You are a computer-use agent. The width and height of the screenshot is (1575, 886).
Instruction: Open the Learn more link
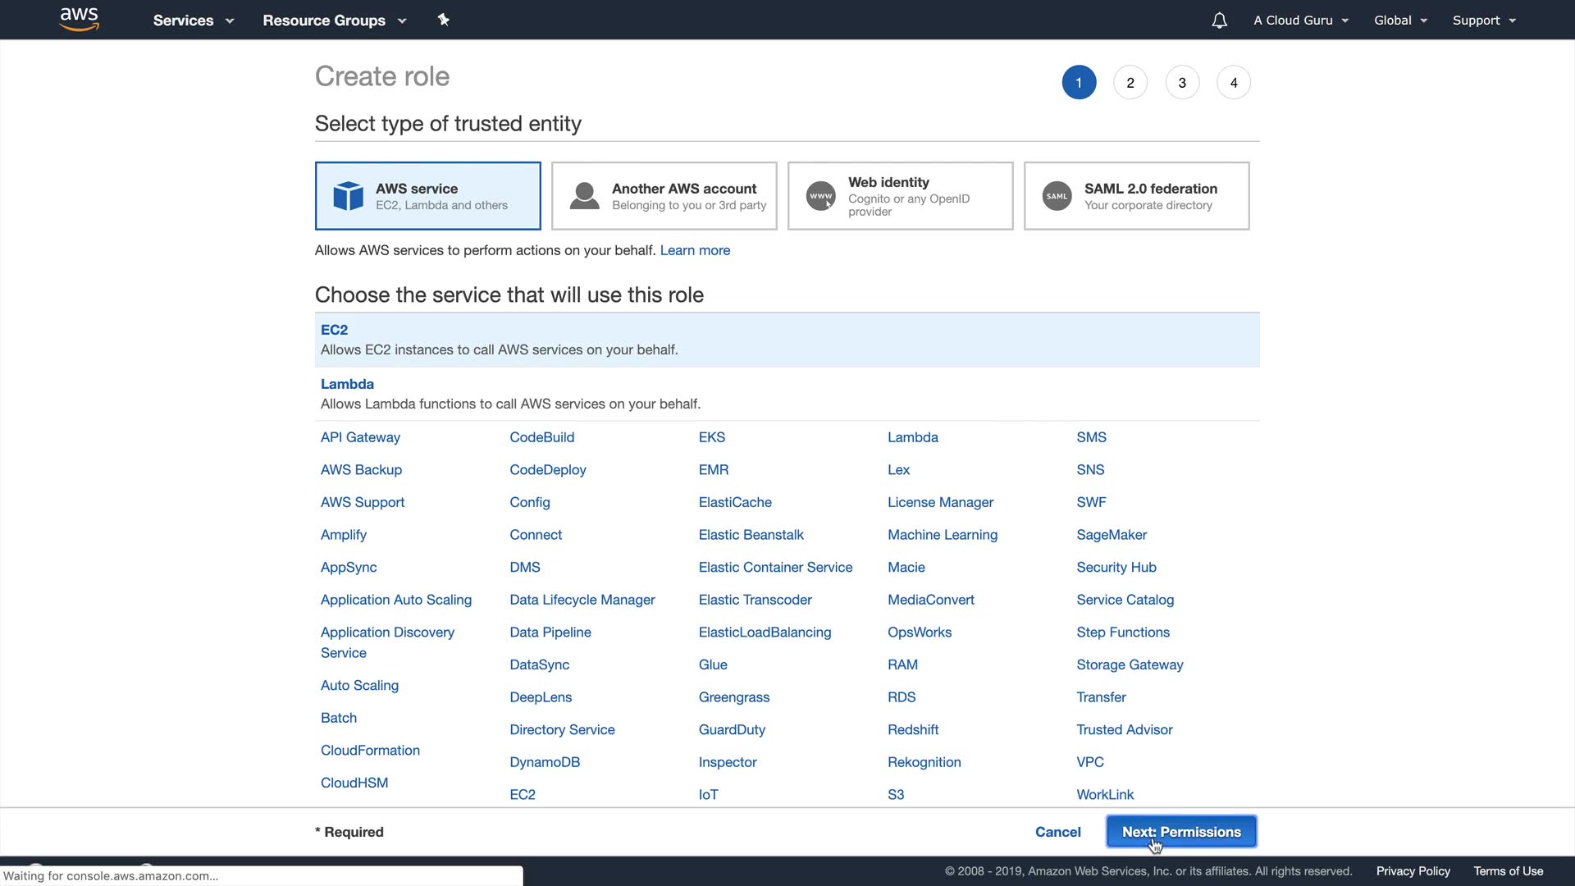(x=694, y=250)
